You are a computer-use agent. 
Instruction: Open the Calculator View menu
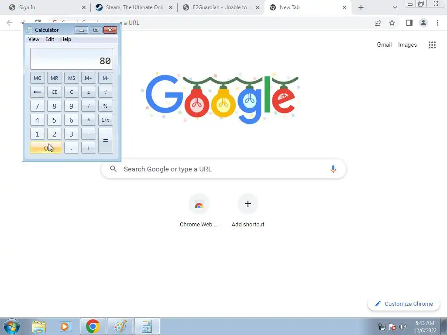pos(34,39)
